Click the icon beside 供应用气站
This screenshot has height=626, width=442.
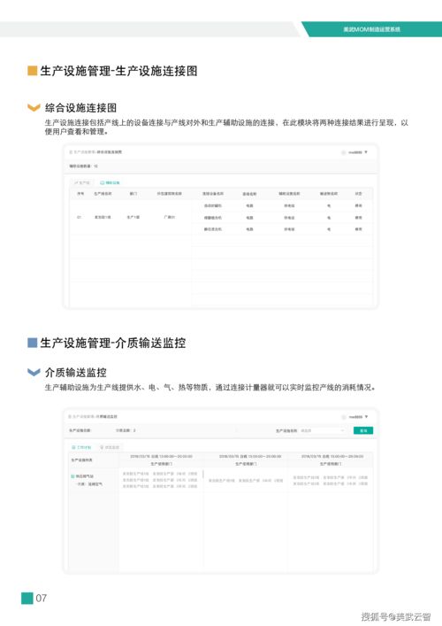click(x=72, y=476)
